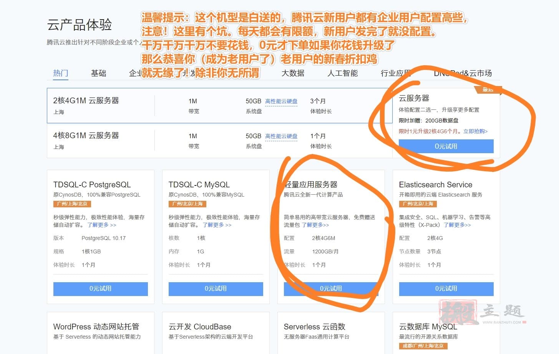Click the 立即抢购 upgrade link
559x354 pixels.
coord(475,131)
